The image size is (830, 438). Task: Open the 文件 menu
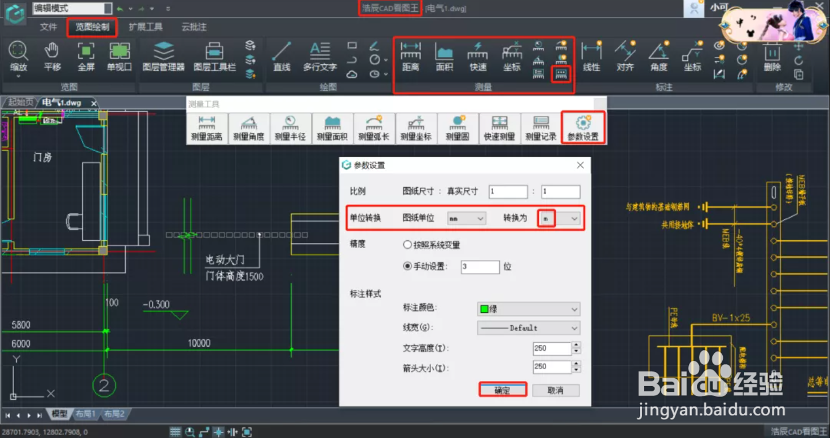(x=49, y=27)
